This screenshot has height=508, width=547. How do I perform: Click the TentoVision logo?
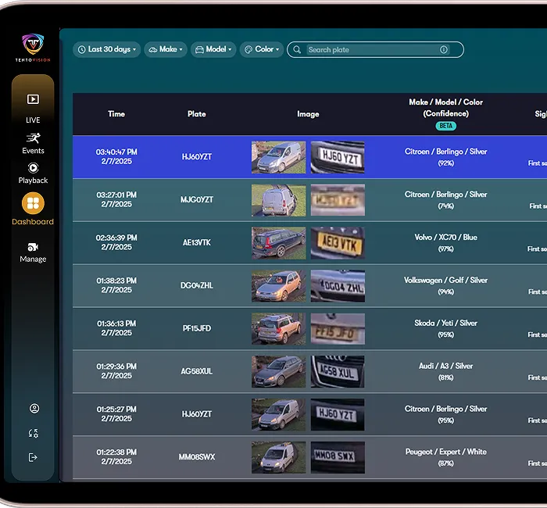click(x=33, y=48)
